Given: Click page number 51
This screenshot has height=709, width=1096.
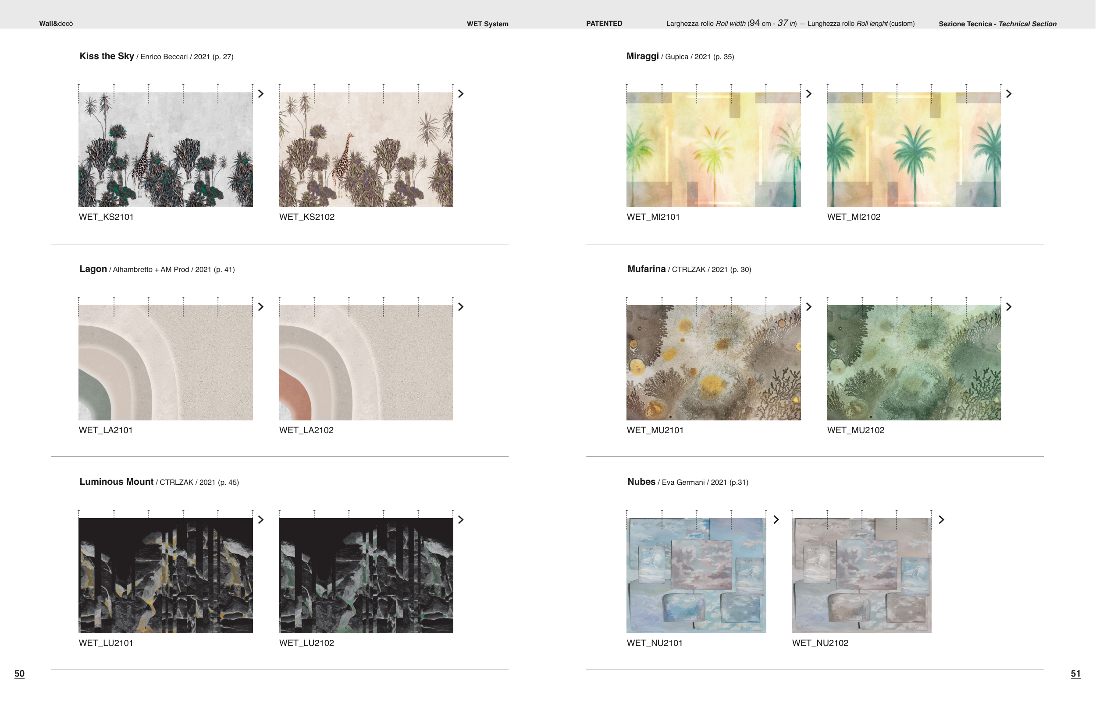Looking at the screenshot, I should tap(1075, 674).
